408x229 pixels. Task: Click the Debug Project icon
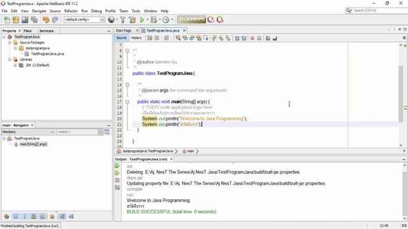[x=154, y=20]
